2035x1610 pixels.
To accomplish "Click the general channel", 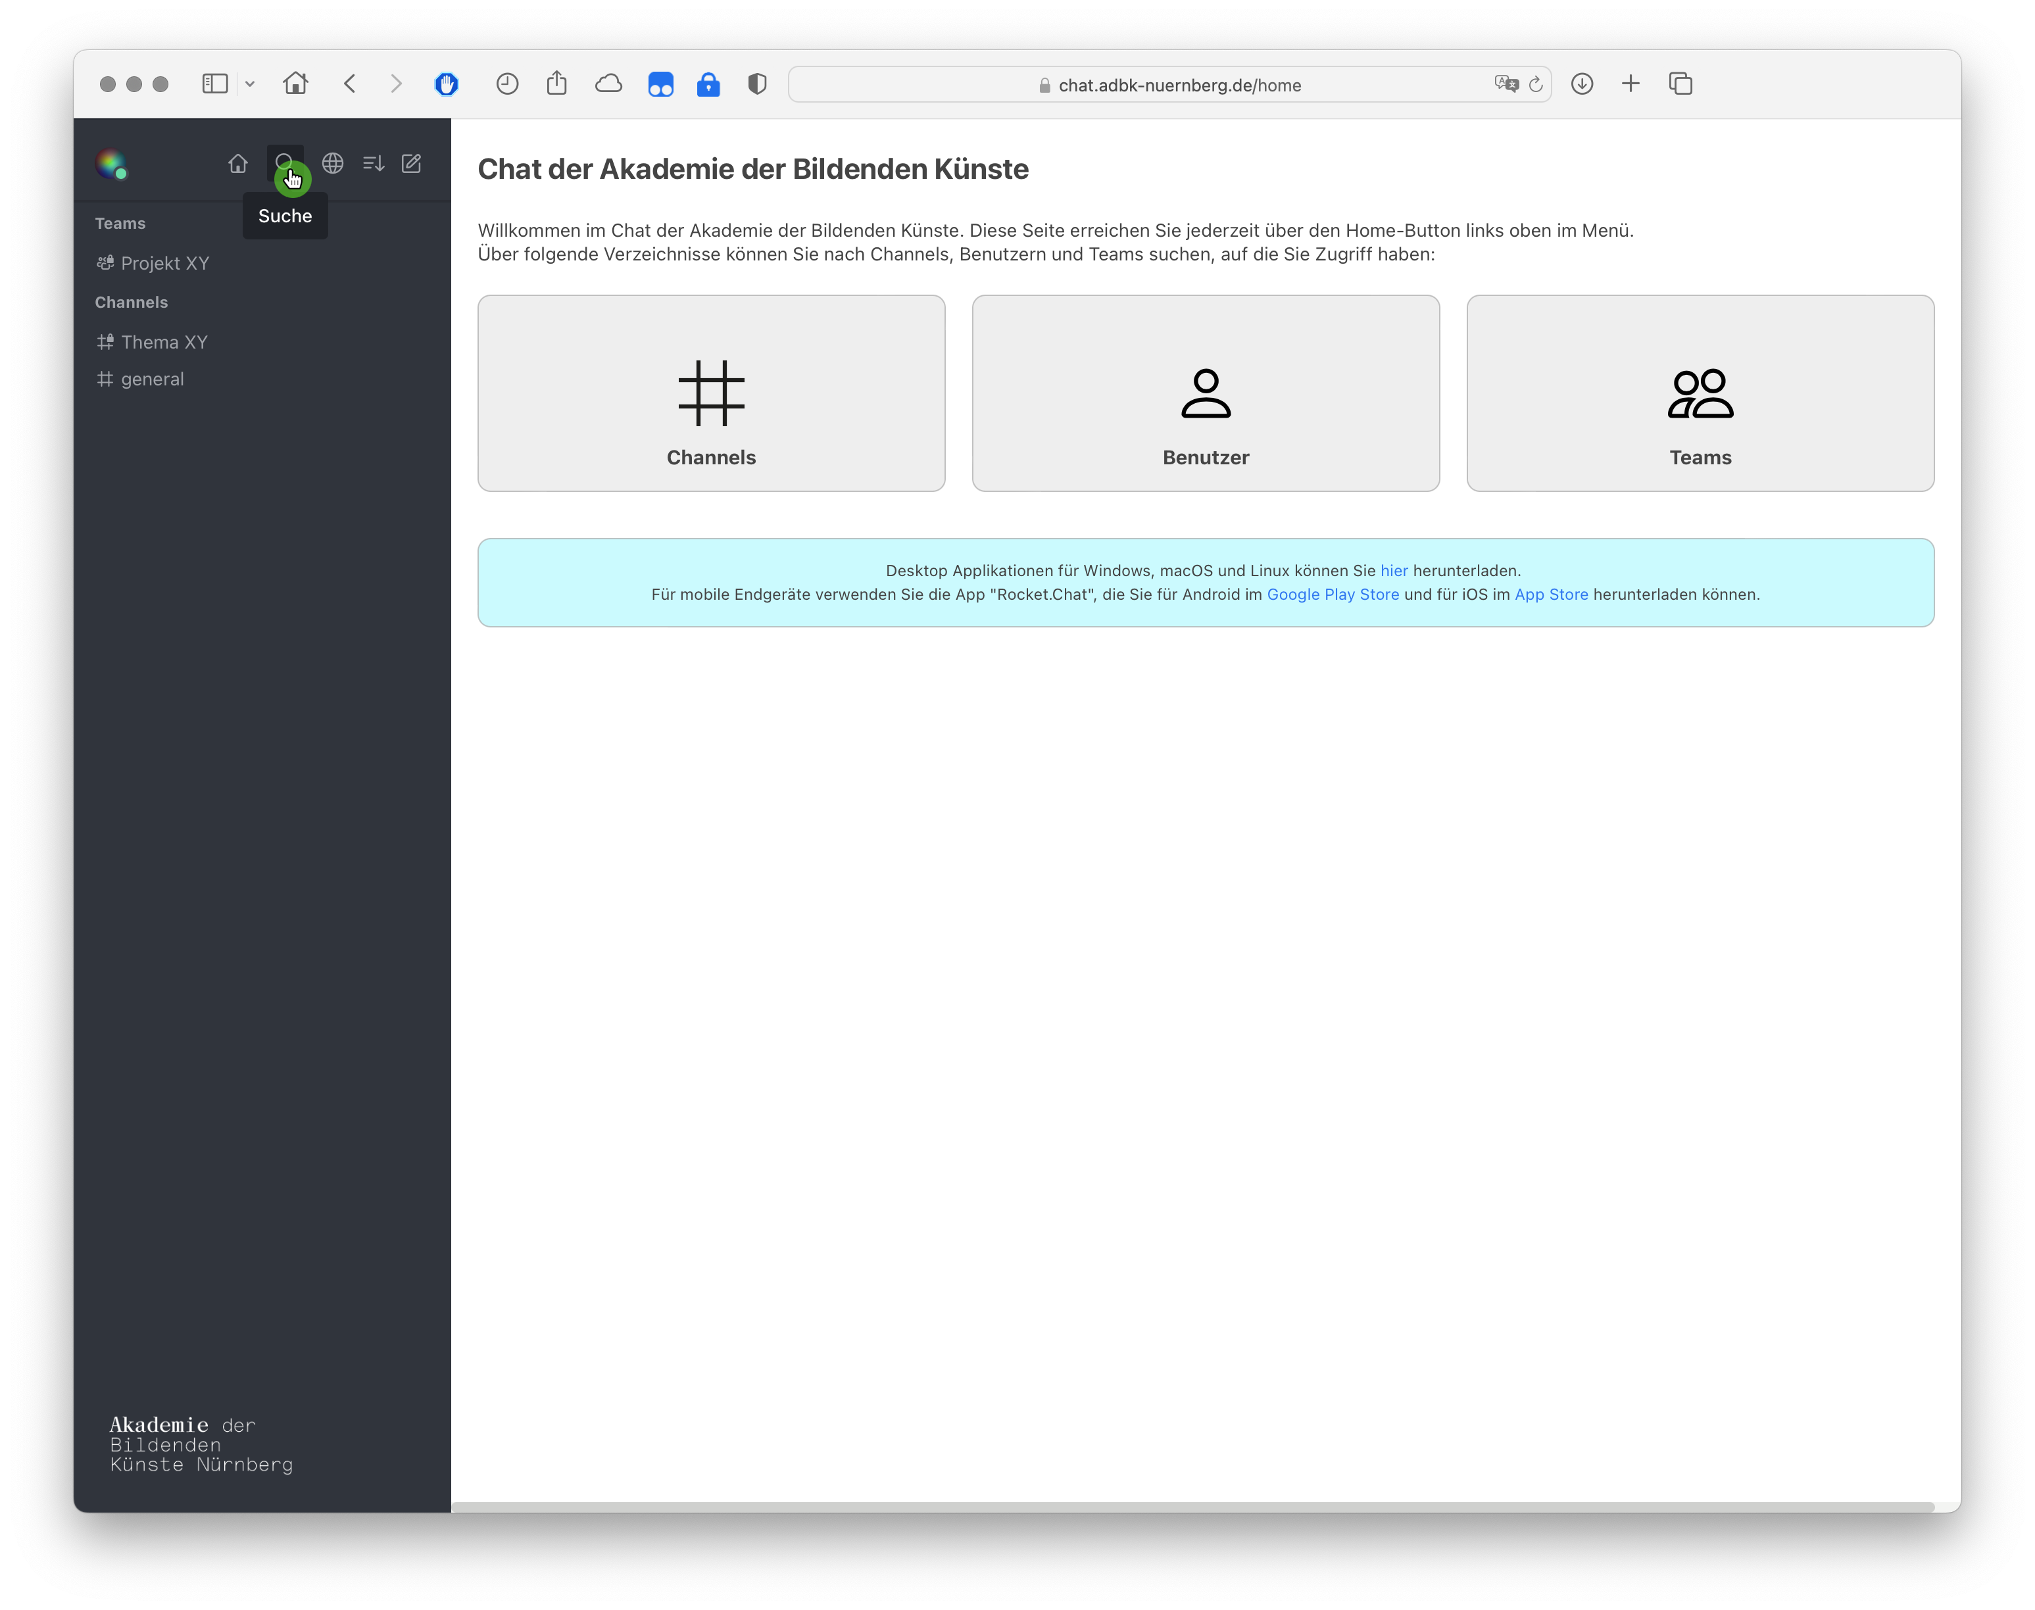I will pos(152,378).
